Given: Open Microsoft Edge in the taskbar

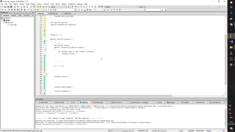Looking at the screenshot, I should coord(231,13).
